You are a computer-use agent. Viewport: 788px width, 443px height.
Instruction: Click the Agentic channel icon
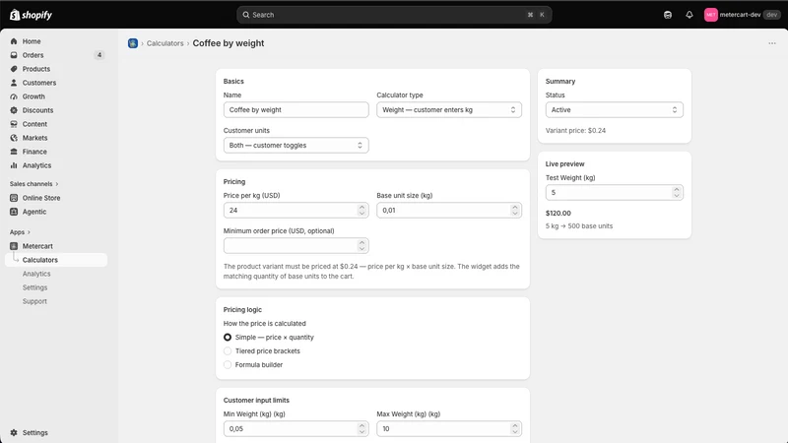pos(14,212)
